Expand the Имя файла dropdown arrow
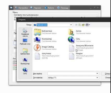This screenshot has height=93, width=111. pos(97,74)
